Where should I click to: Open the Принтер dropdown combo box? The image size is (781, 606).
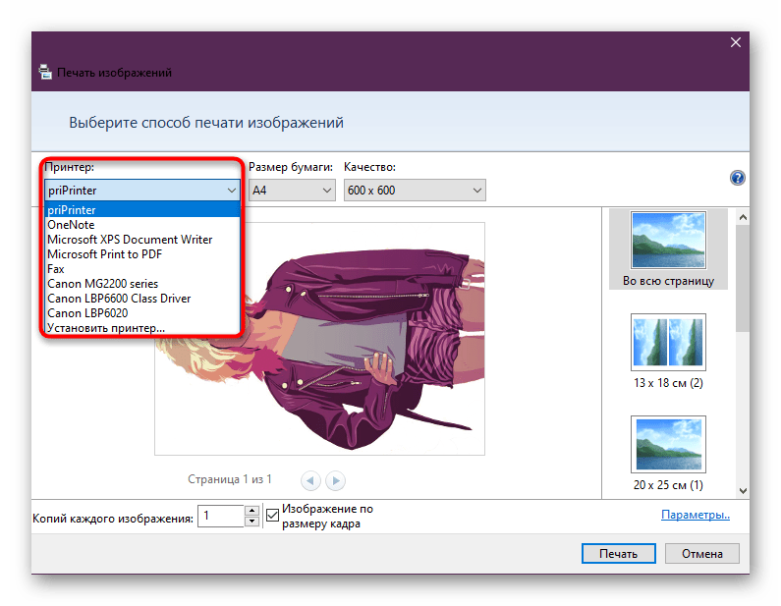pos(142,191)
